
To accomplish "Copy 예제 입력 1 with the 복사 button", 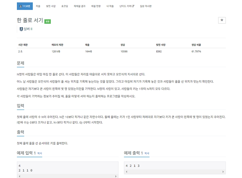I will click(40, 153).
